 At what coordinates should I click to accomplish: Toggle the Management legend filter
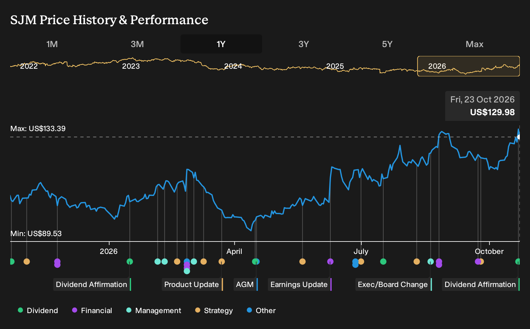pos(153,311)
